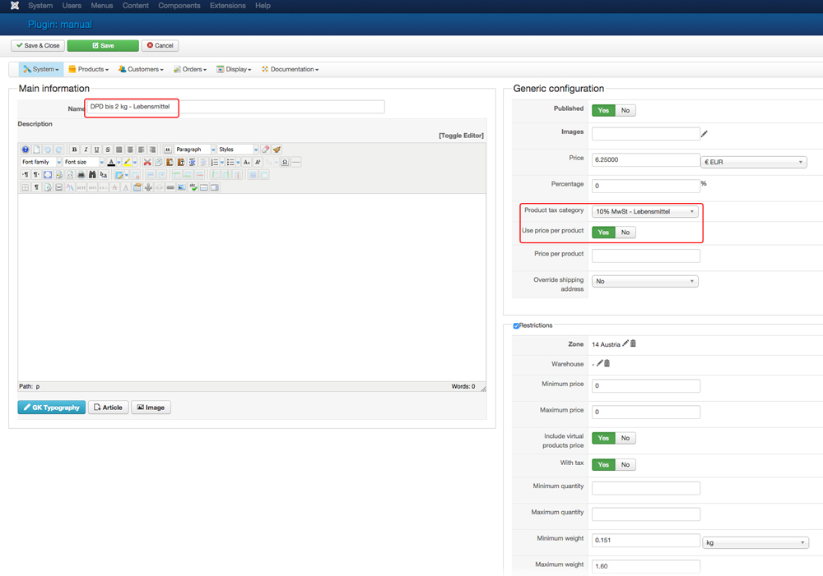823x576 pixels.
Task: Open Find with the binoculars icon
Action: [x=92, y=174]
